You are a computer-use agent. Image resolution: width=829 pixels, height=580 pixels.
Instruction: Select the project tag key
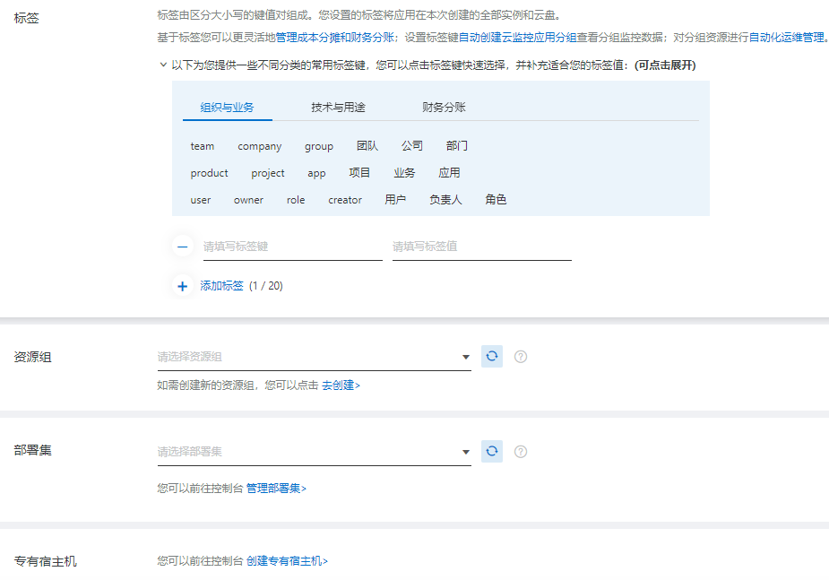pyautogui.click(x=266, y=173)
